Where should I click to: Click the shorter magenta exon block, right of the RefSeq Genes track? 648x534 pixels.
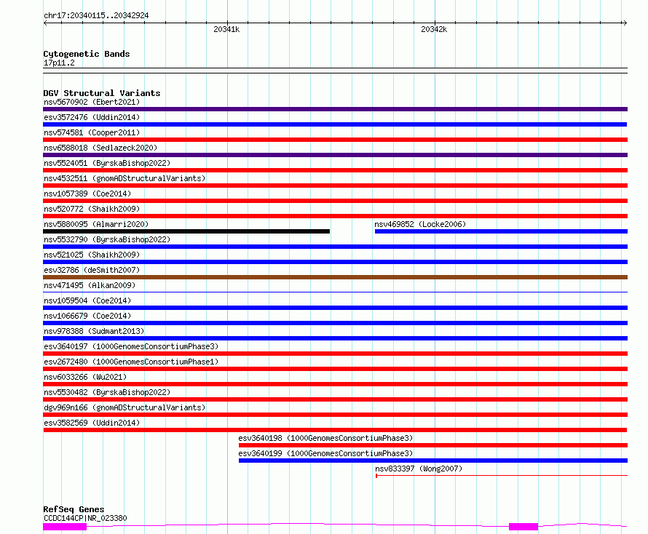[x=523, y=527]
